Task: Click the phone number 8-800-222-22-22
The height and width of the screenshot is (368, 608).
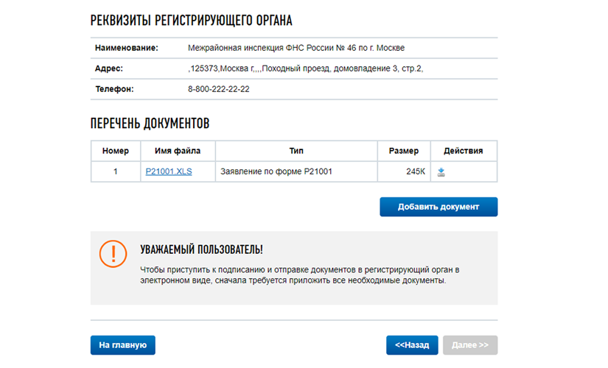Action: [219, 89]
